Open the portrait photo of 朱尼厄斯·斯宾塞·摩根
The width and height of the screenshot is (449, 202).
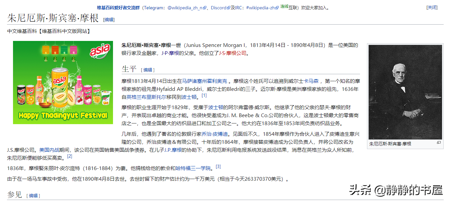pos(405,92)
